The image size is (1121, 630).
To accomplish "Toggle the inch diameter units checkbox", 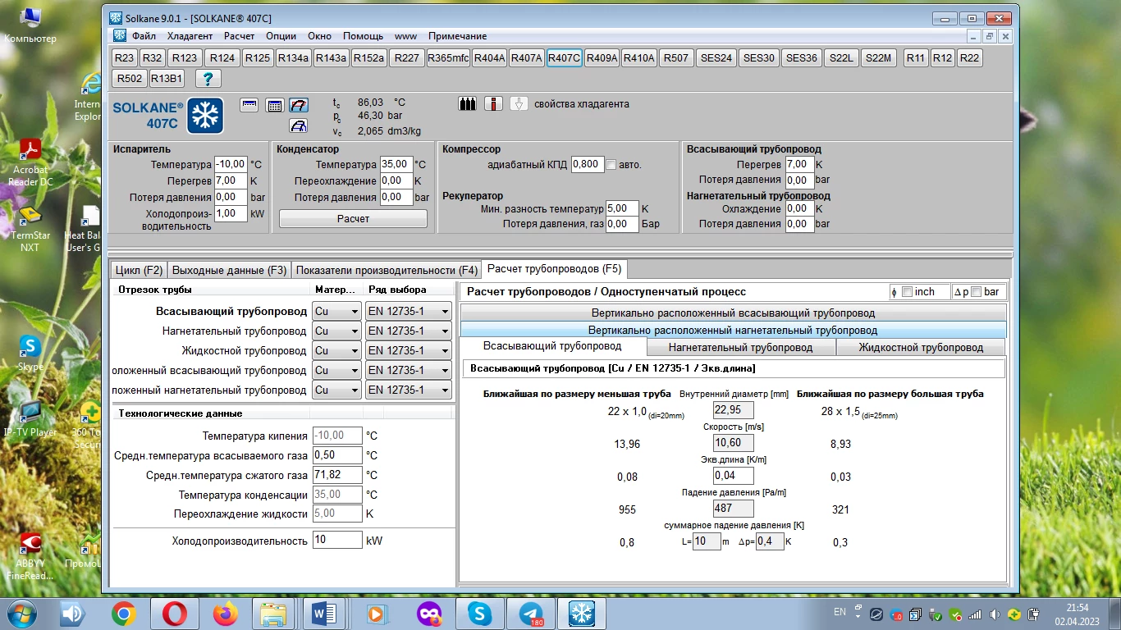I will 907,292.
